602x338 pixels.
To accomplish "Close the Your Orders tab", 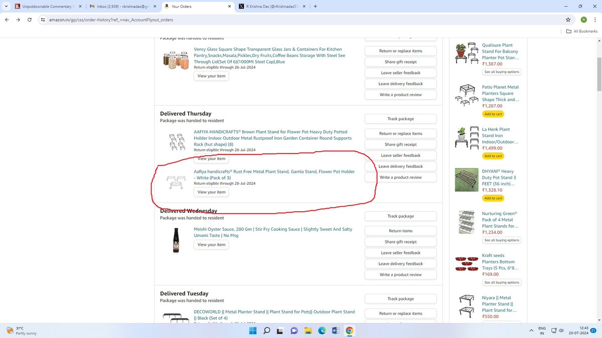I will tap(229, 7).
